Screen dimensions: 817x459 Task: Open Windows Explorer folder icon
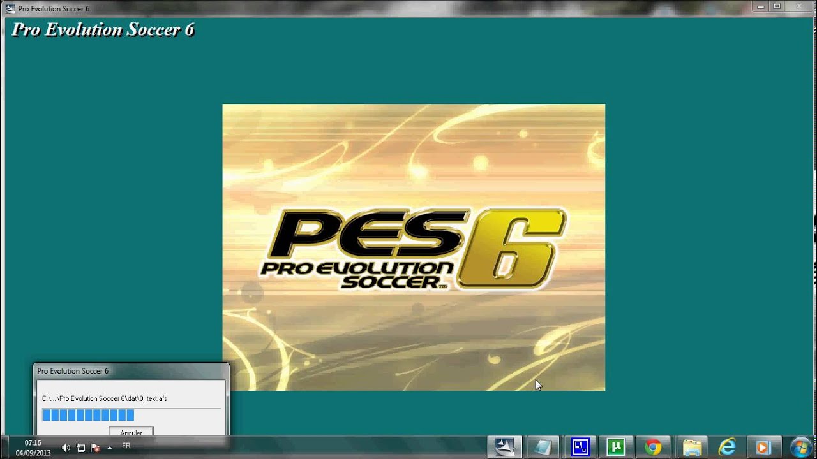[691, 447]
